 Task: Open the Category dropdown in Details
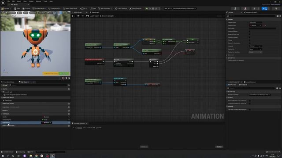pyautogui.click(x=256, y=46)
